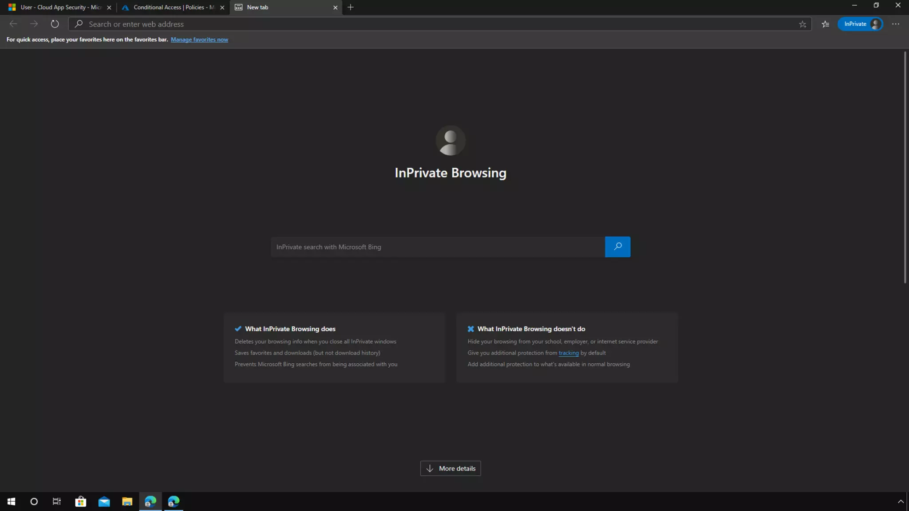Switch to Conditional Access Policies tab

coord(171,8)
